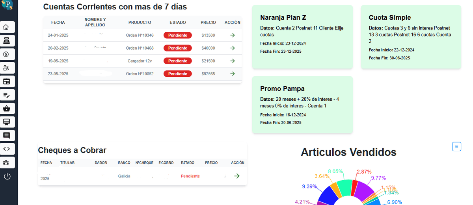The width and height of the screenshot is (473, 205).
Task: Click the Cargador 12v product cell
Action: point(140,61)
